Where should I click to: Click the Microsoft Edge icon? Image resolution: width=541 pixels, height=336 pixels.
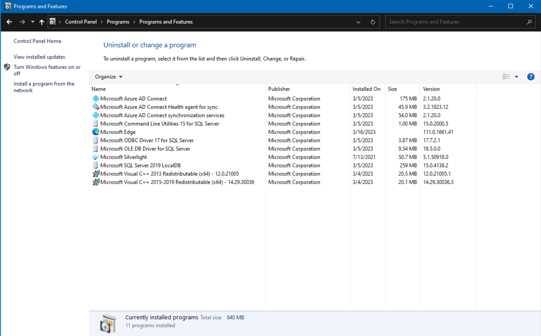click(x=96, y=132)
